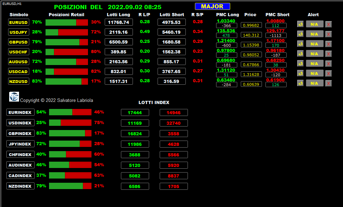Click the GBPUSD row alert megaphone icon
Viewport: 343px width, 207px height.
coord(300,44)
